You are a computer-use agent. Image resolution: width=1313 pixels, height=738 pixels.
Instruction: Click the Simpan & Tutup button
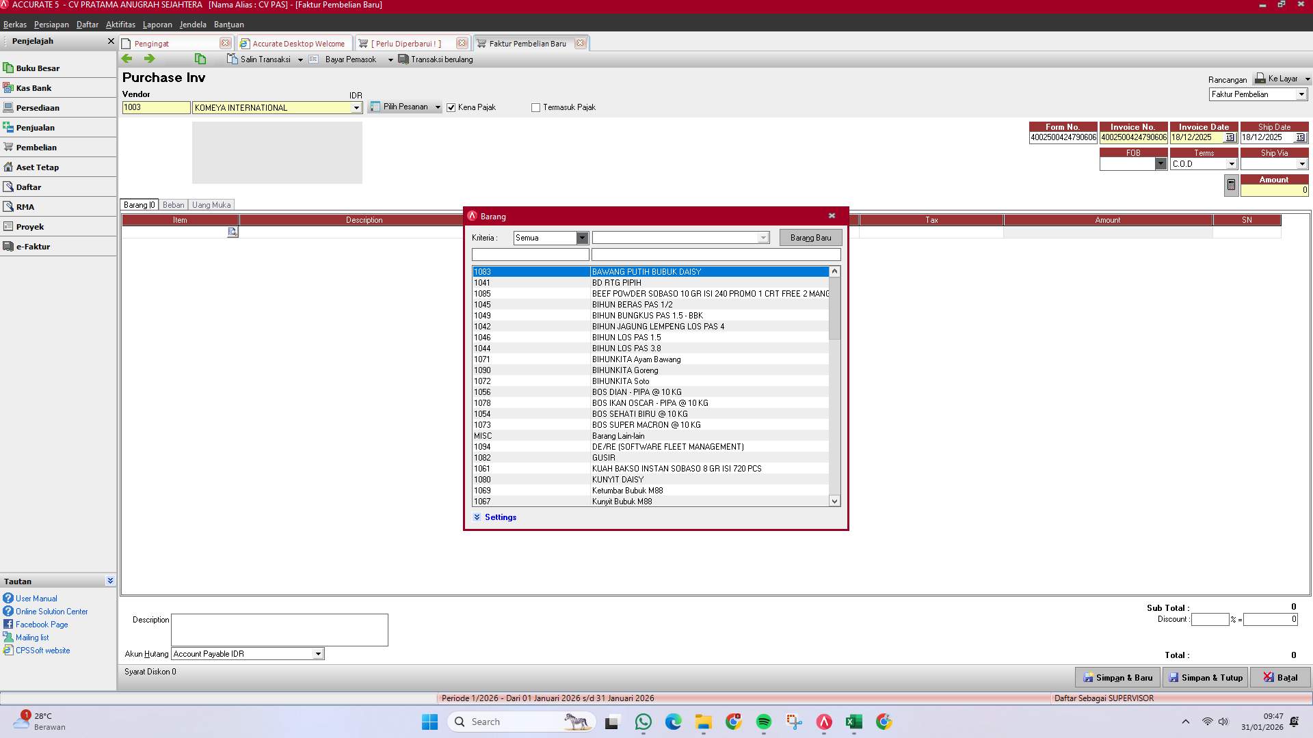coord(1205,677)
